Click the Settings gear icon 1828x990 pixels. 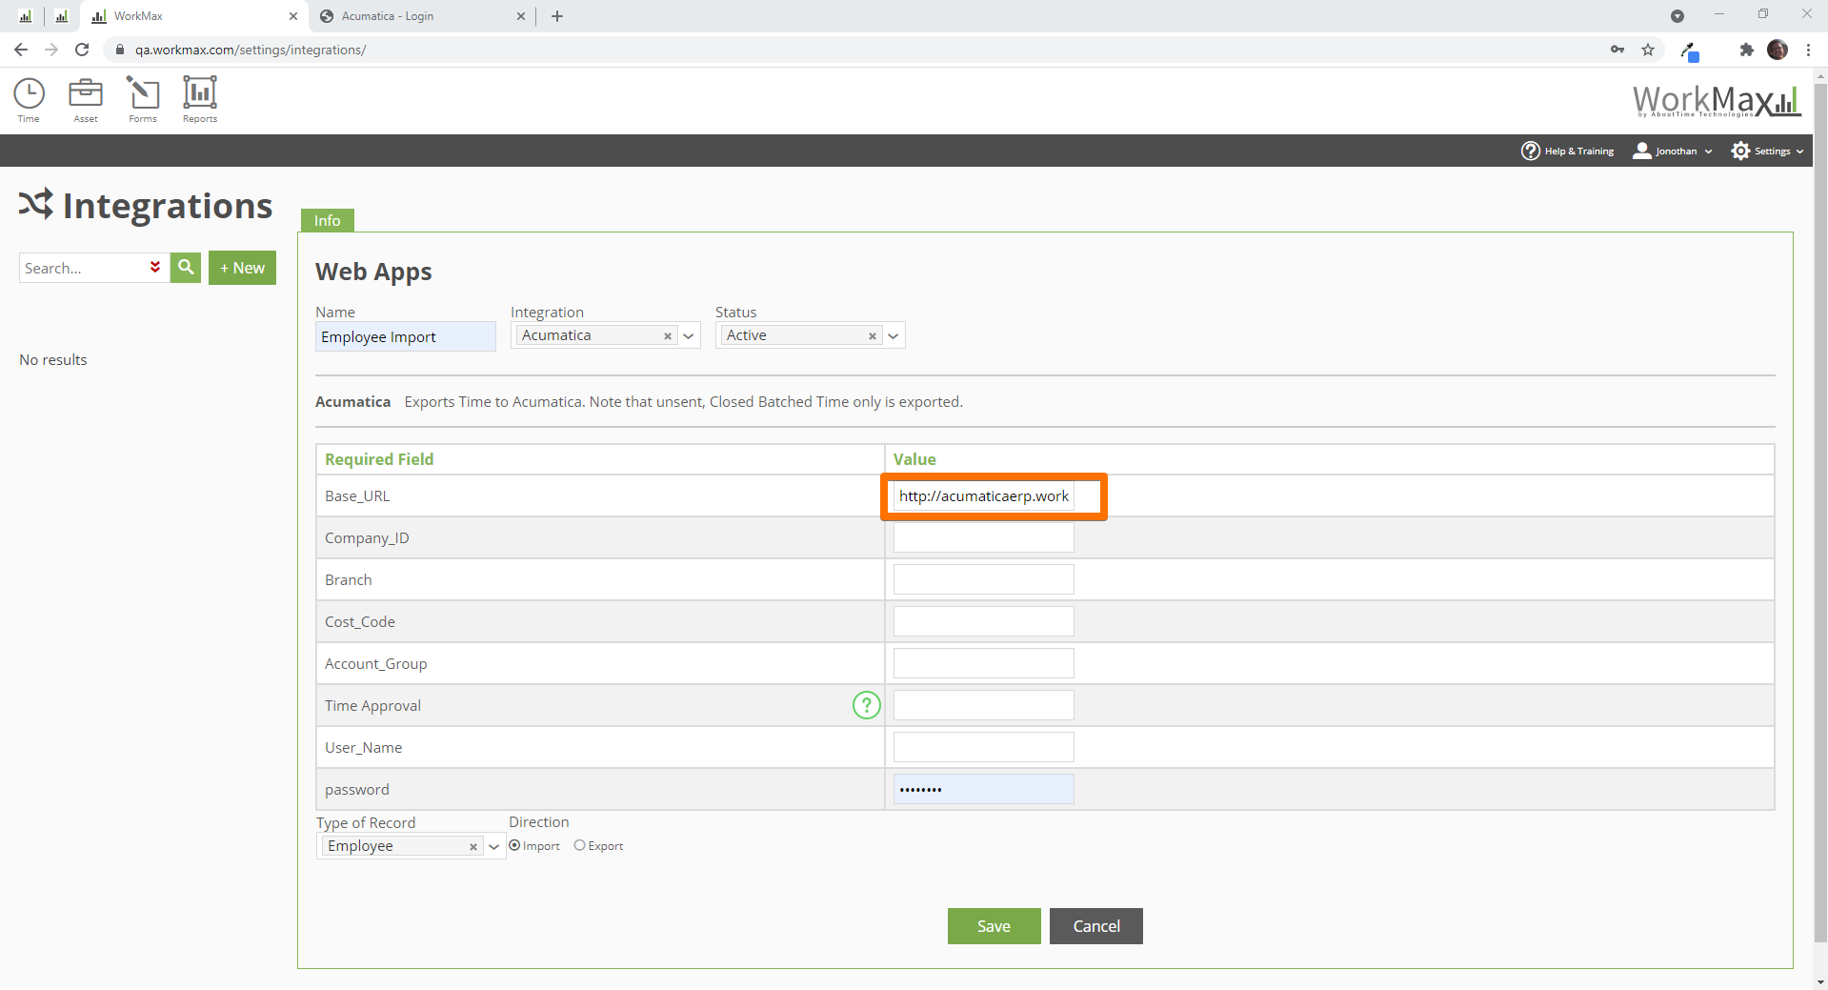click(x=1740, y=151)
